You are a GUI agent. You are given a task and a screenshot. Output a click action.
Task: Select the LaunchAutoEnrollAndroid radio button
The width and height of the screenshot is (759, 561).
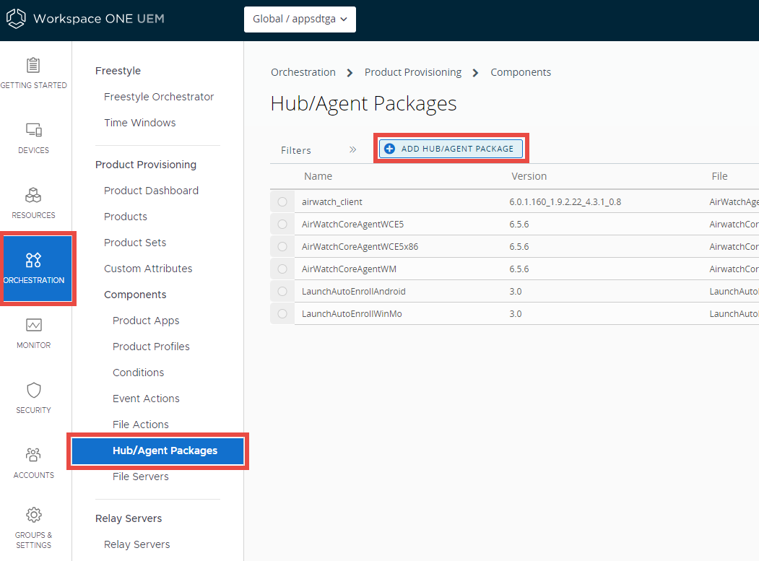point(282,292)
